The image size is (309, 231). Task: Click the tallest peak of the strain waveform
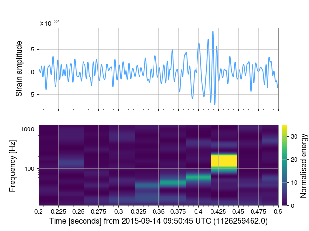(x=213, y=32)
